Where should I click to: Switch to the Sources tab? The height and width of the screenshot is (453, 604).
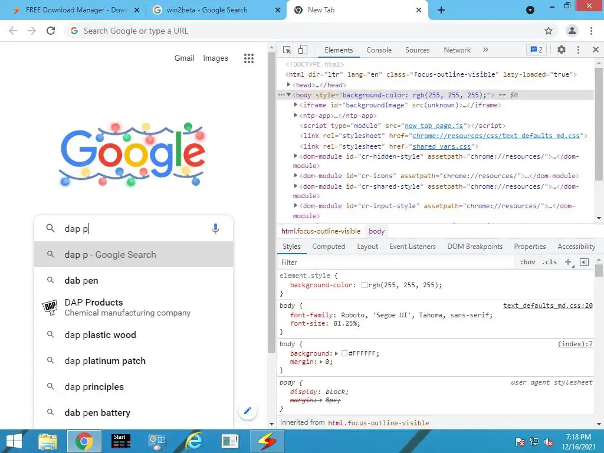point(417,50)
